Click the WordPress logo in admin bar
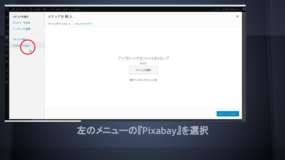 [x=7, y=9]
